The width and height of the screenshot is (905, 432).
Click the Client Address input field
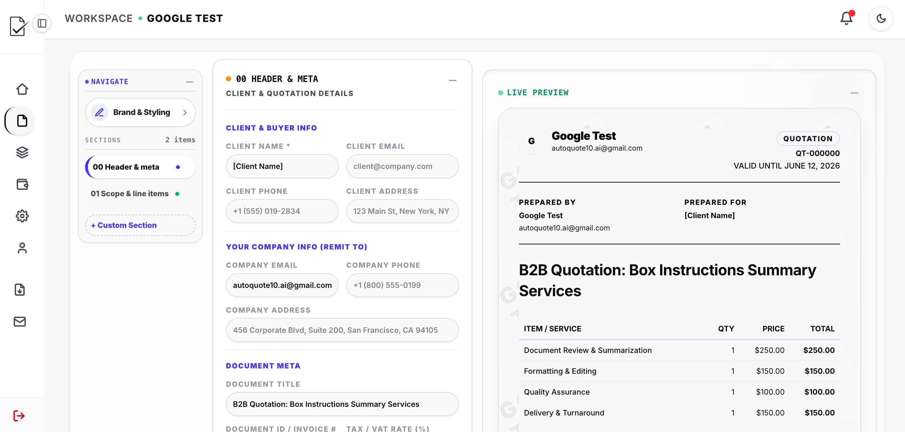[402, 211]
